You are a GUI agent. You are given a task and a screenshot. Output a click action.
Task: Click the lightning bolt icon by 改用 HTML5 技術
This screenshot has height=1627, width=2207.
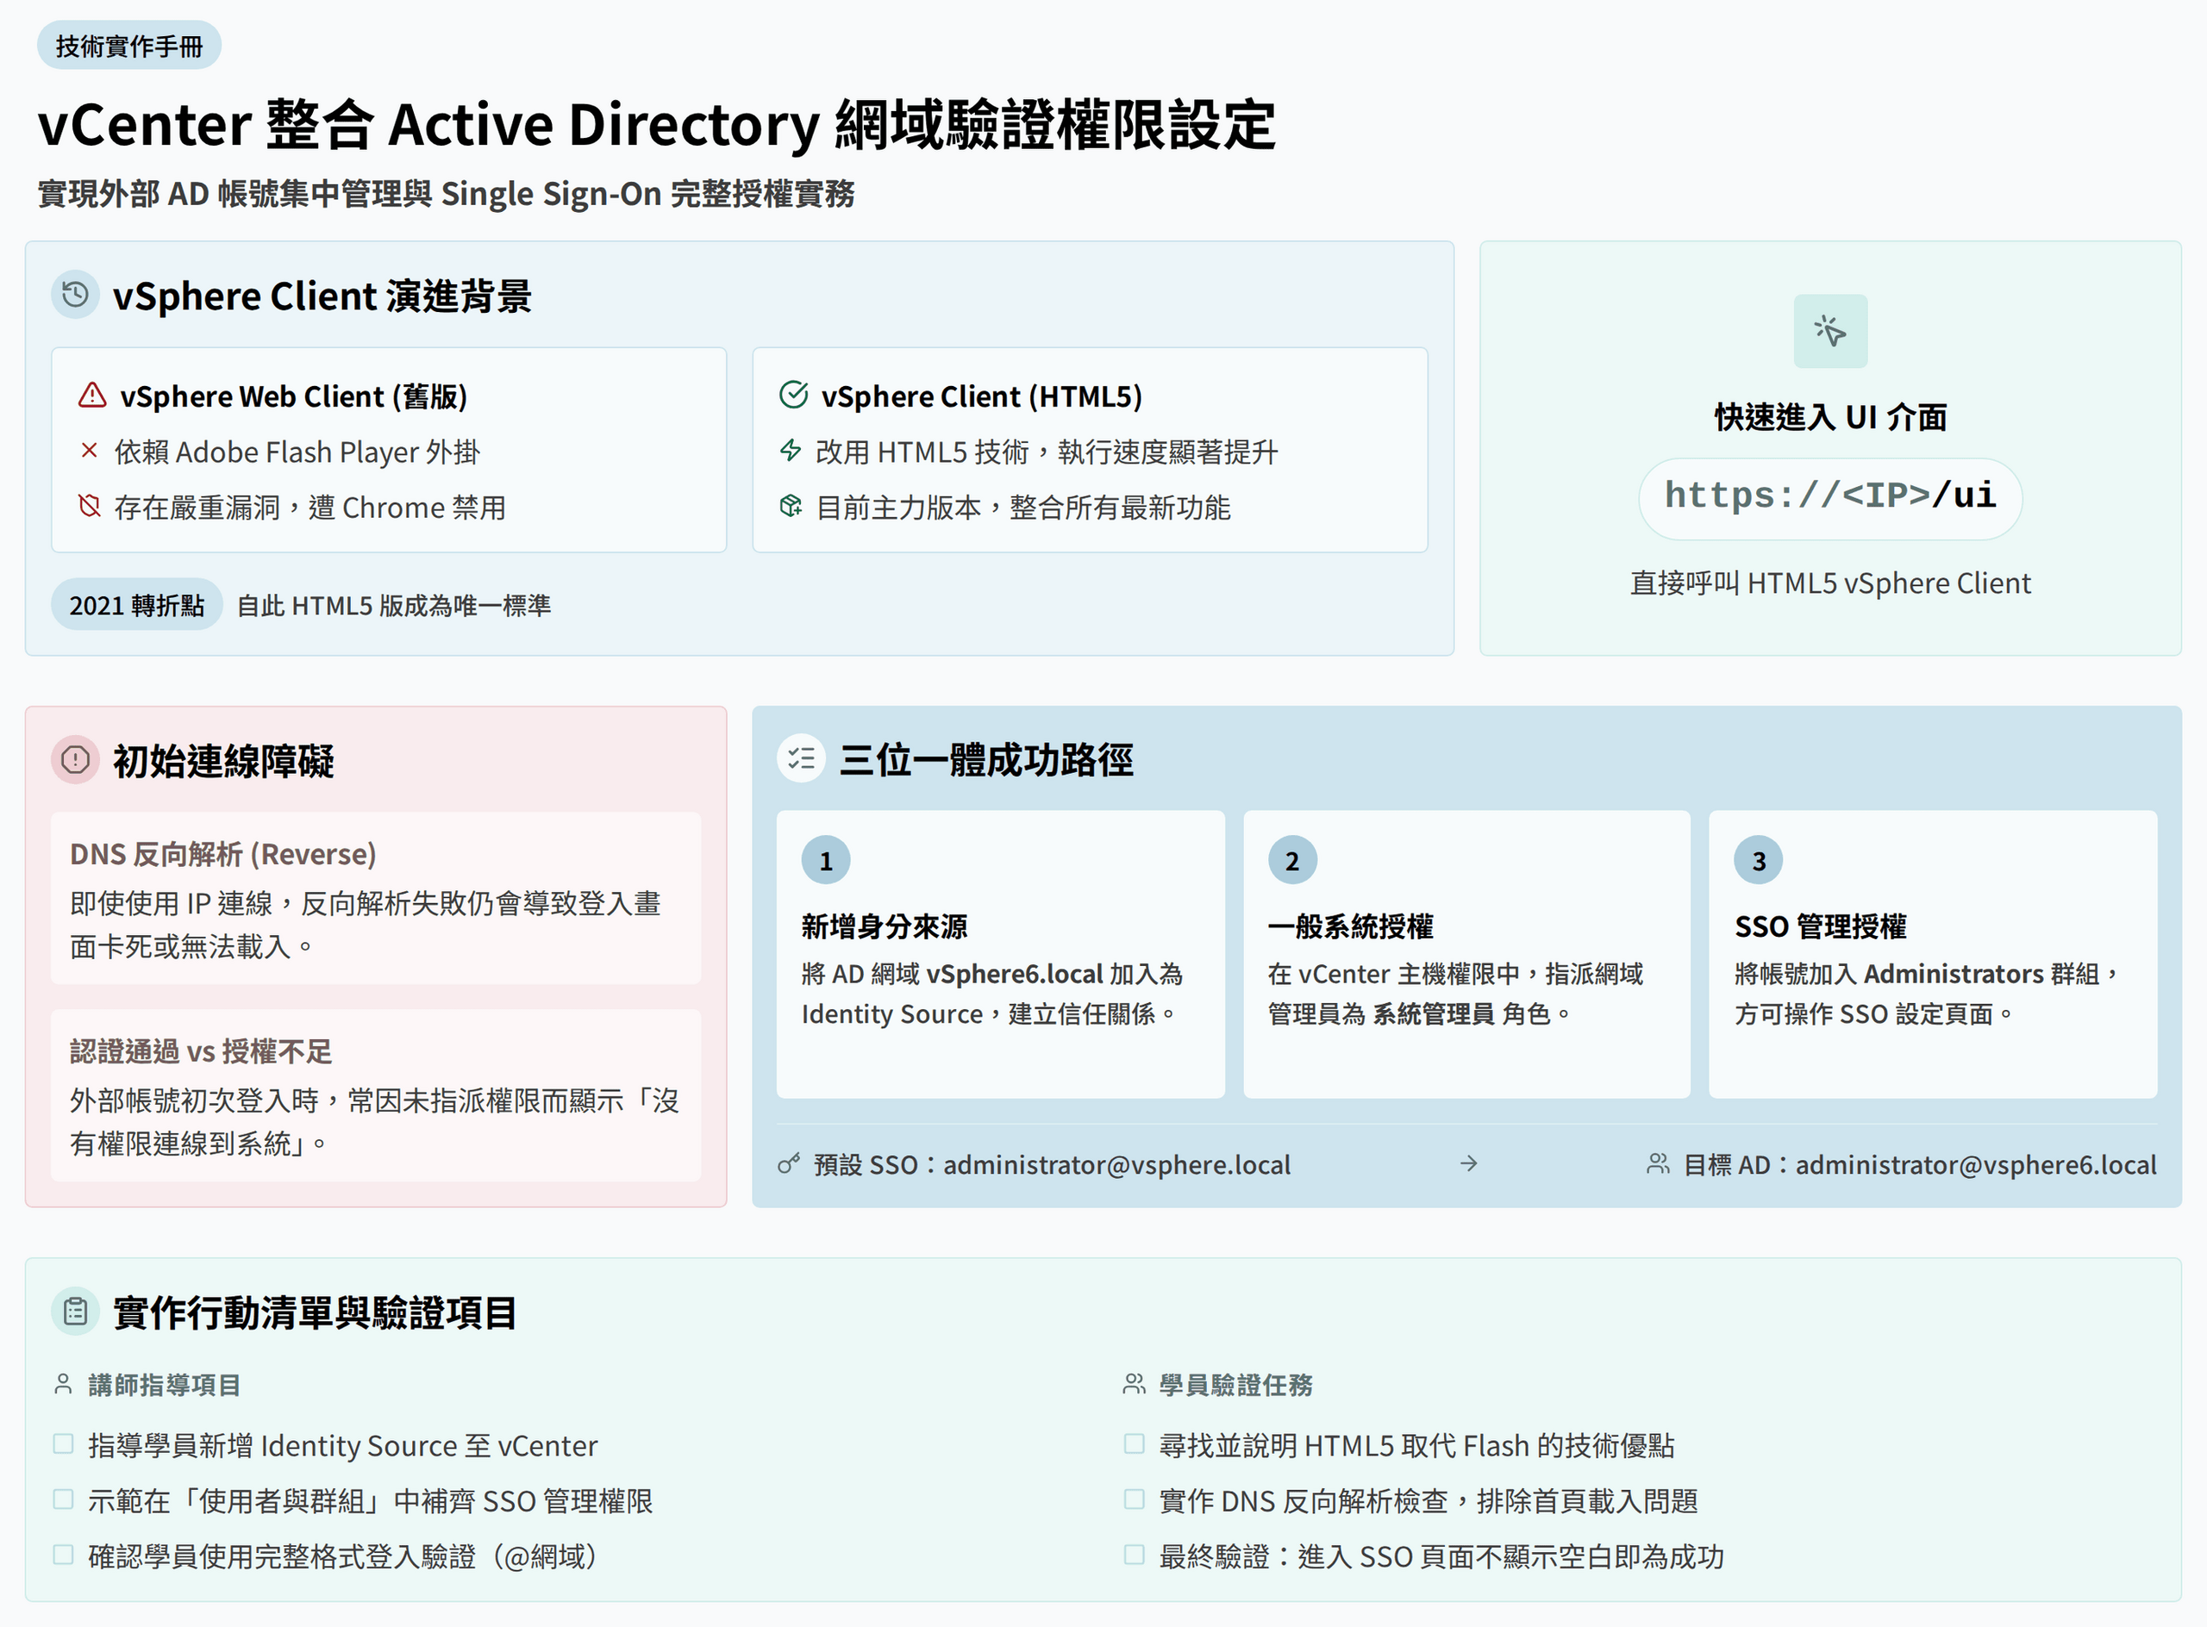click(791, 451)
